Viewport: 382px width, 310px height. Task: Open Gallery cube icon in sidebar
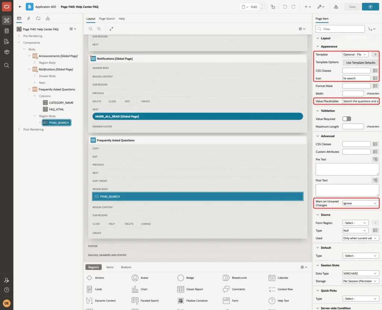click(x=7, y=52)
